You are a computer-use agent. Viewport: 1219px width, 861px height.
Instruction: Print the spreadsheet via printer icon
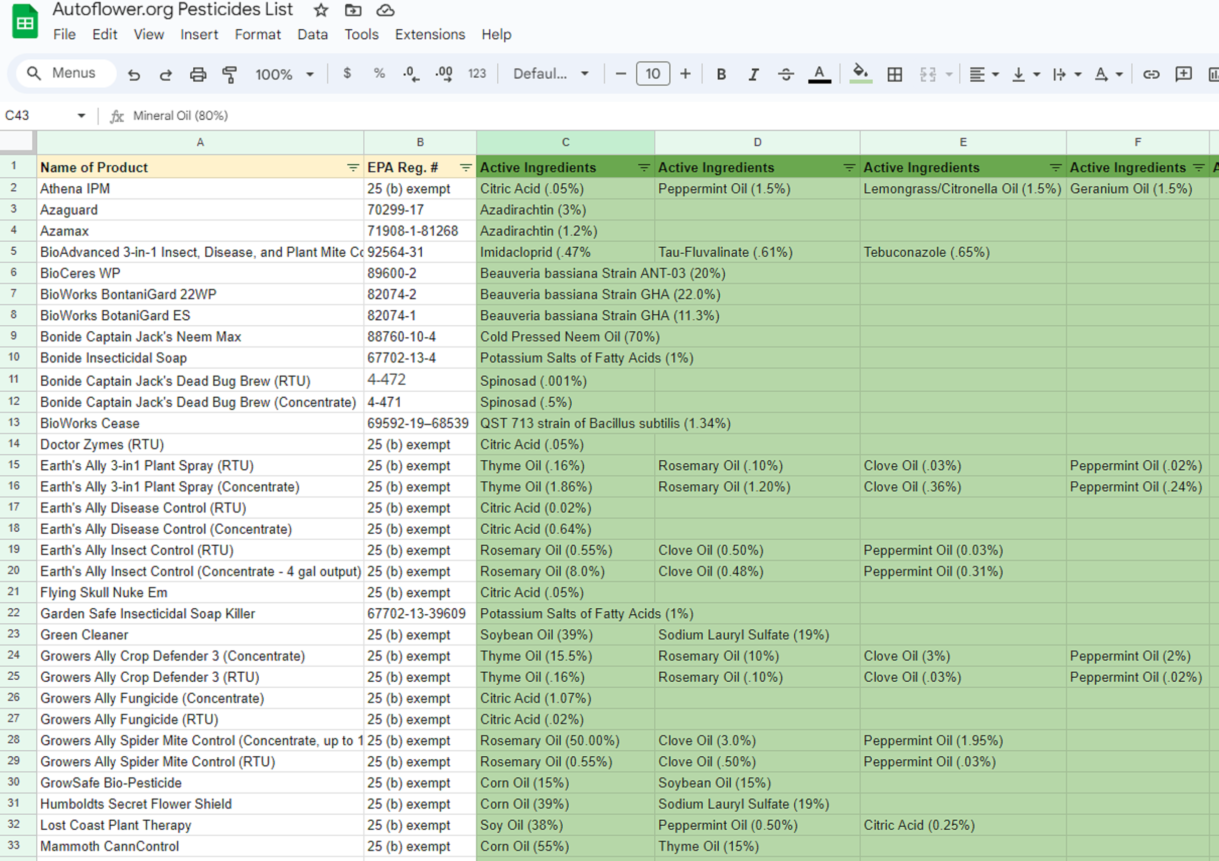pos(198,74)
